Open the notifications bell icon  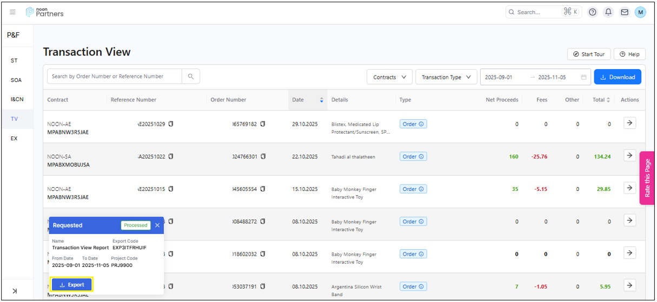pyautogui.click(x=608, y=12)
